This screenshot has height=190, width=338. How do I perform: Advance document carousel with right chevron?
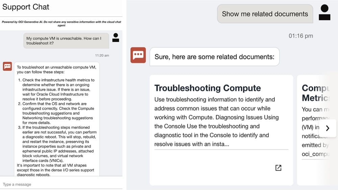point(328,128)
